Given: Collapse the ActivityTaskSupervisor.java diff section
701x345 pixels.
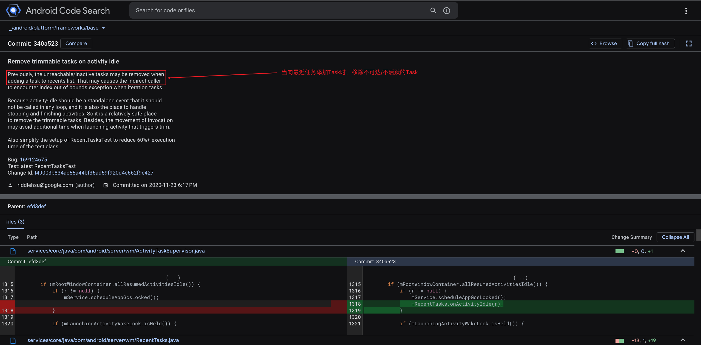Looking at the screenshot, I should [x=683, y=251].
